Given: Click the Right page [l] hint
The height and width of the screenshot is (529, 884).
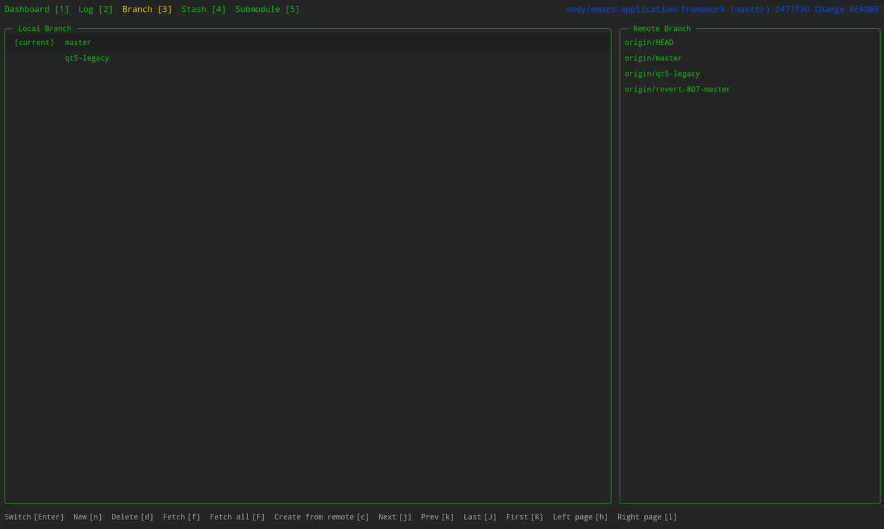Looking at the screenshot, I should (x=647, y=517).
